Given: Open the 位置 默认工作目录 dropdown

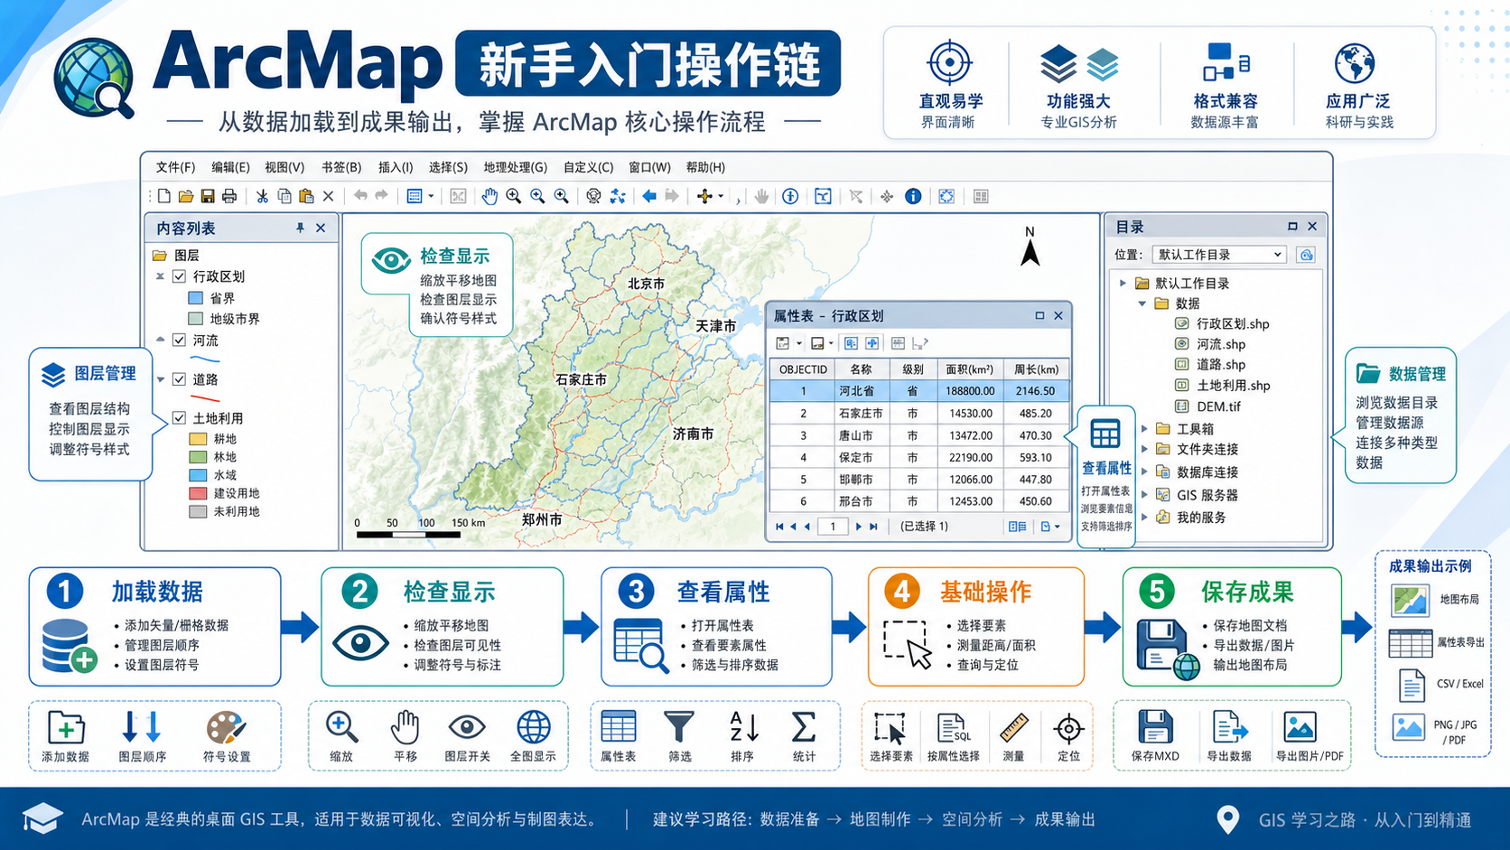Looking at the screenshot, I should [x=1218, y=255].
